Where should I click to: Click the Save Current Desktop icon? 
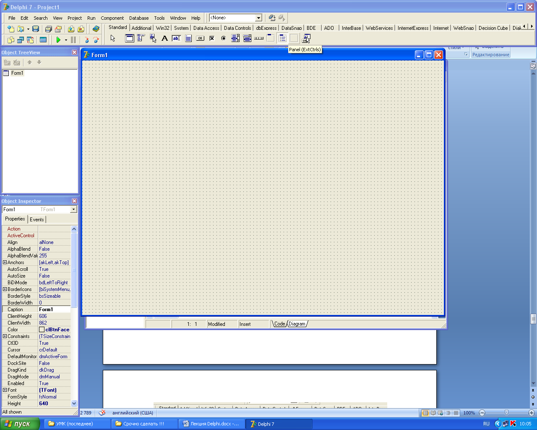pos(272,18)
